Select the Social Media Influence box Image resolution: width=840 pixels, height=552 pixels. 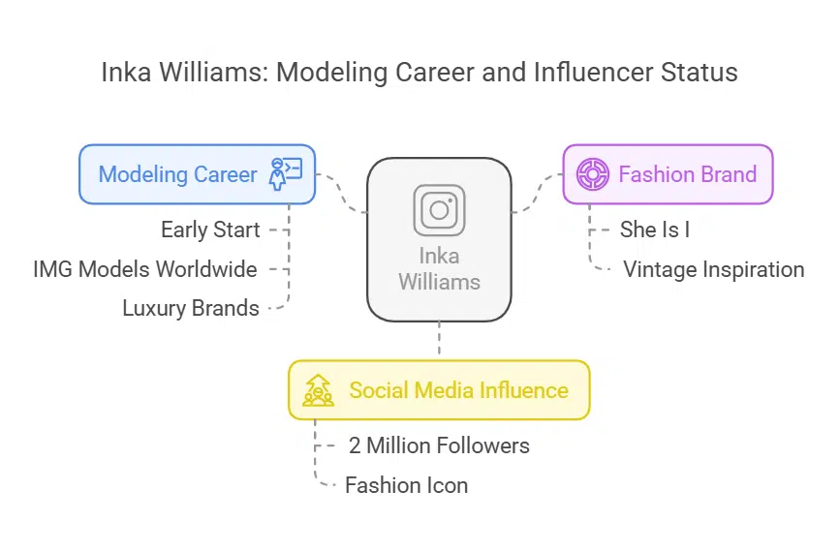(439, 390)
